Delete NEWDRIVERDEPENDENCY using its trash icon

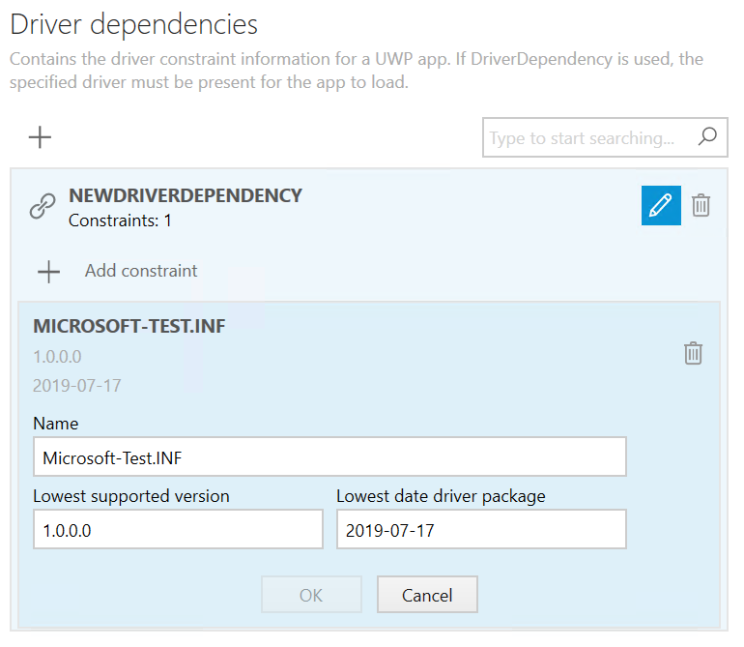[701, 205]
